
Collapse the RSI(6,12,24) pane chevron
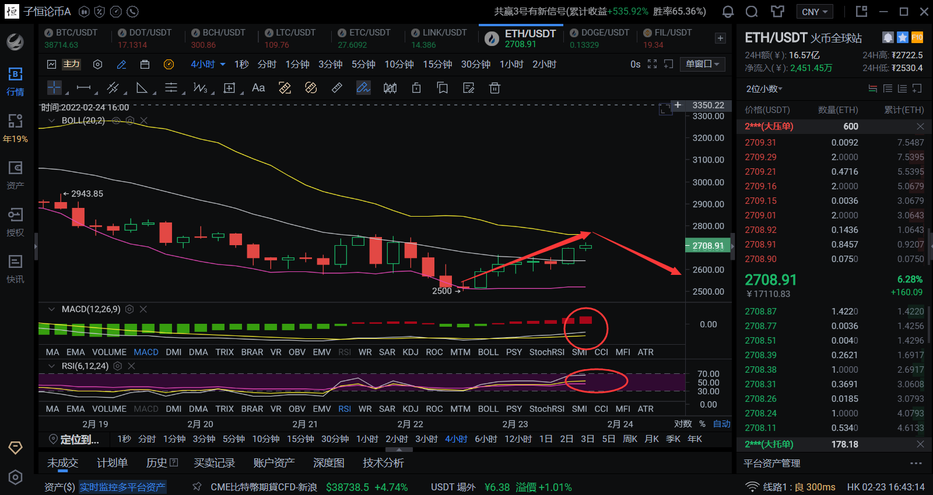point(51,366)
